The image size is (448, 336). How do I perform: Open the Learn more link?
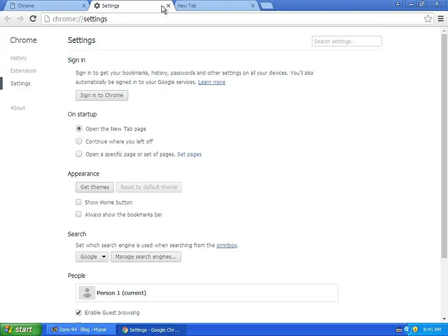212,82
